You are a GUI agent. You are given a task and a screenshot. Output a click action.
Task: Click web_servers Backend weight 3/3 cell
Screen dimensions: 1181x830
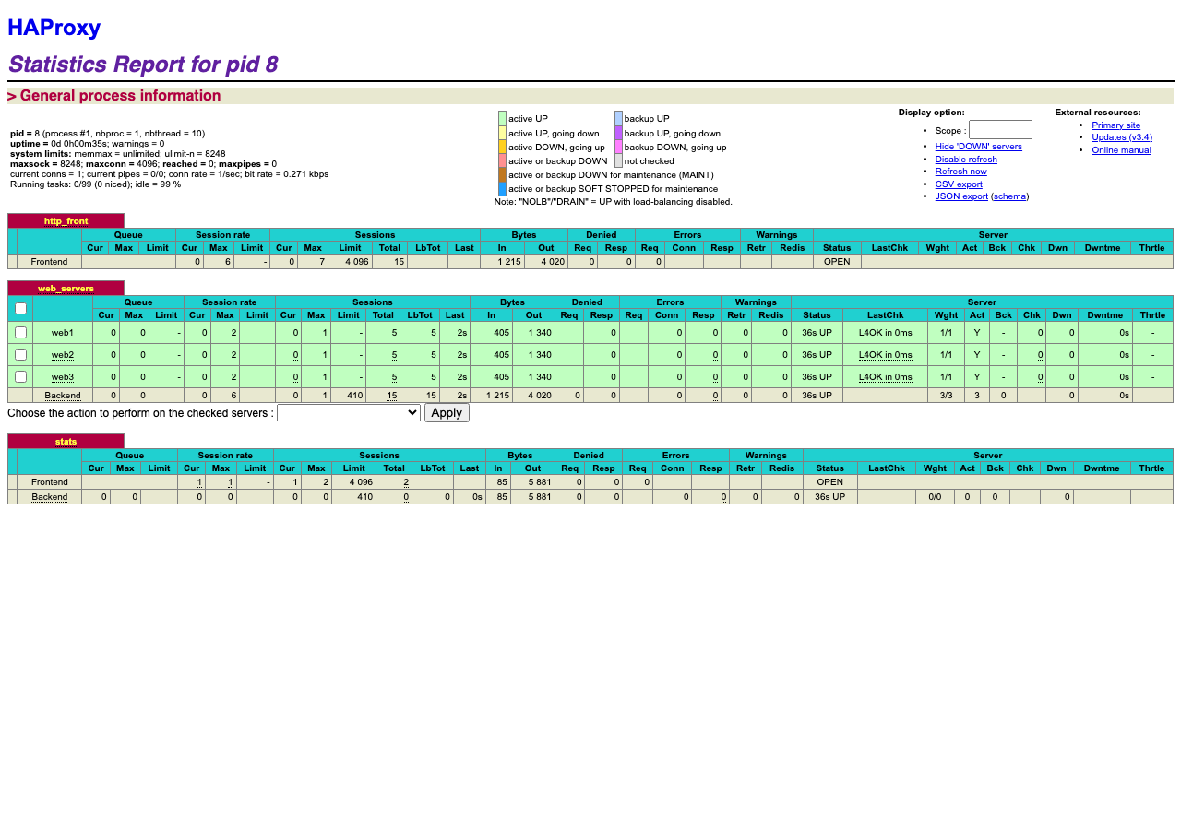point(946,396)
